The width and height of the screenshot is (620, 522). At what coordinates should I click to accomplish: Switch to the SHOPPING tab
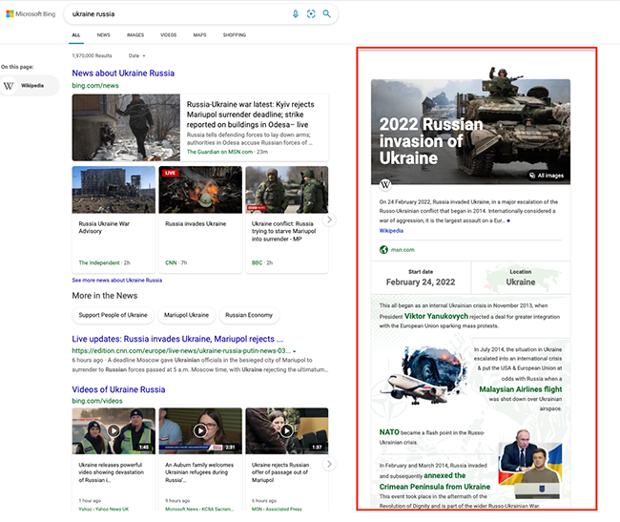pos(235,34)
